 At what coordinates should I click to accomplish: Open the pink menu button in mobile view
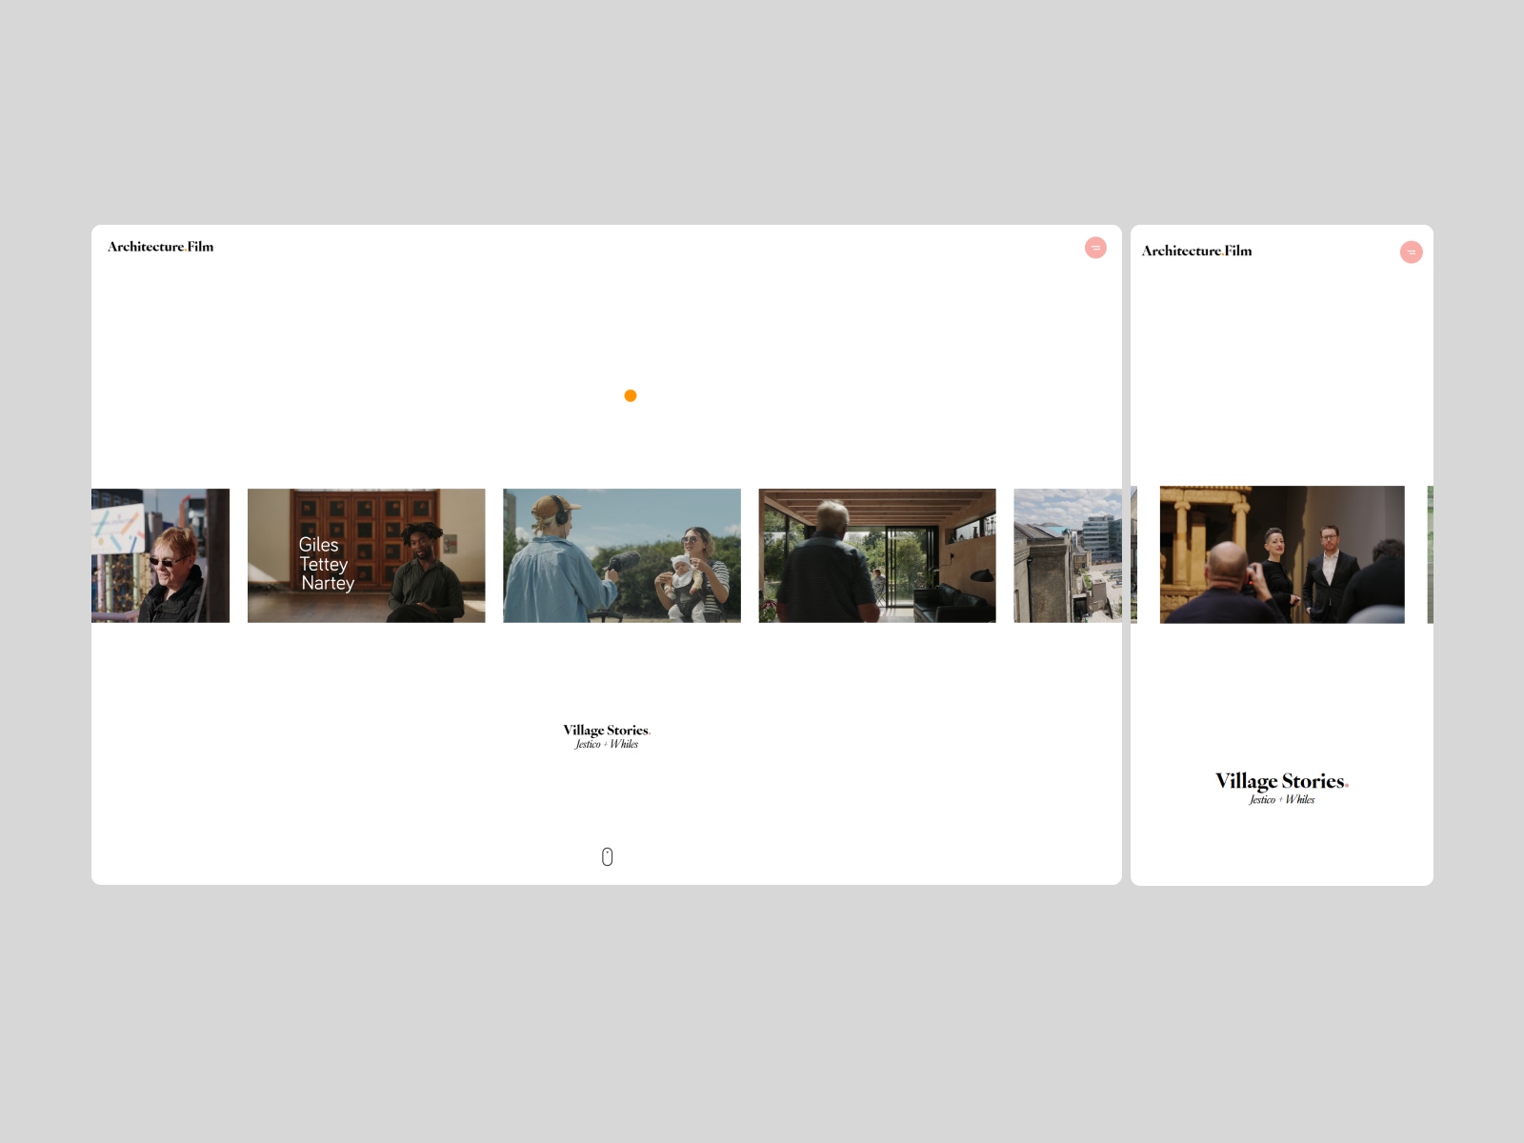pos(1411,252)
